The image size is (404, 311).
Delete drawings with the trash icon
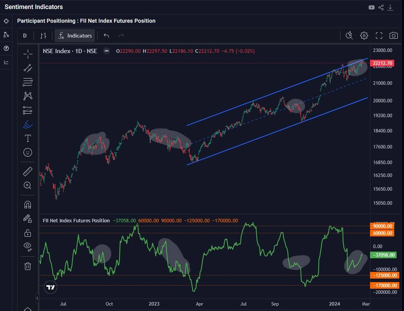click(x=28, y=266)
